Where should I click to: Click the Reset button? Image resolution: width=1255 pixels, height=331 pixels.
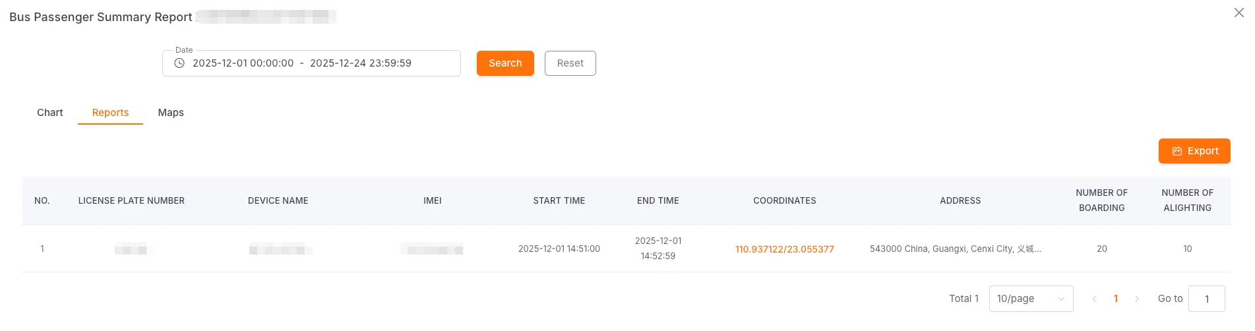[570, 63]
